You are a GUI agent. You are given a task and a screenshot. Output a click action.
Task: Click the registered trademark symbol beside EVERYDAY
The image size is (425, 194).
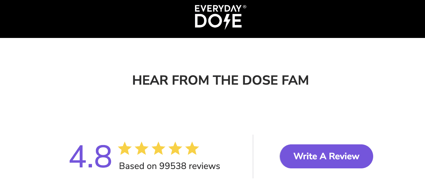[244, 6]
